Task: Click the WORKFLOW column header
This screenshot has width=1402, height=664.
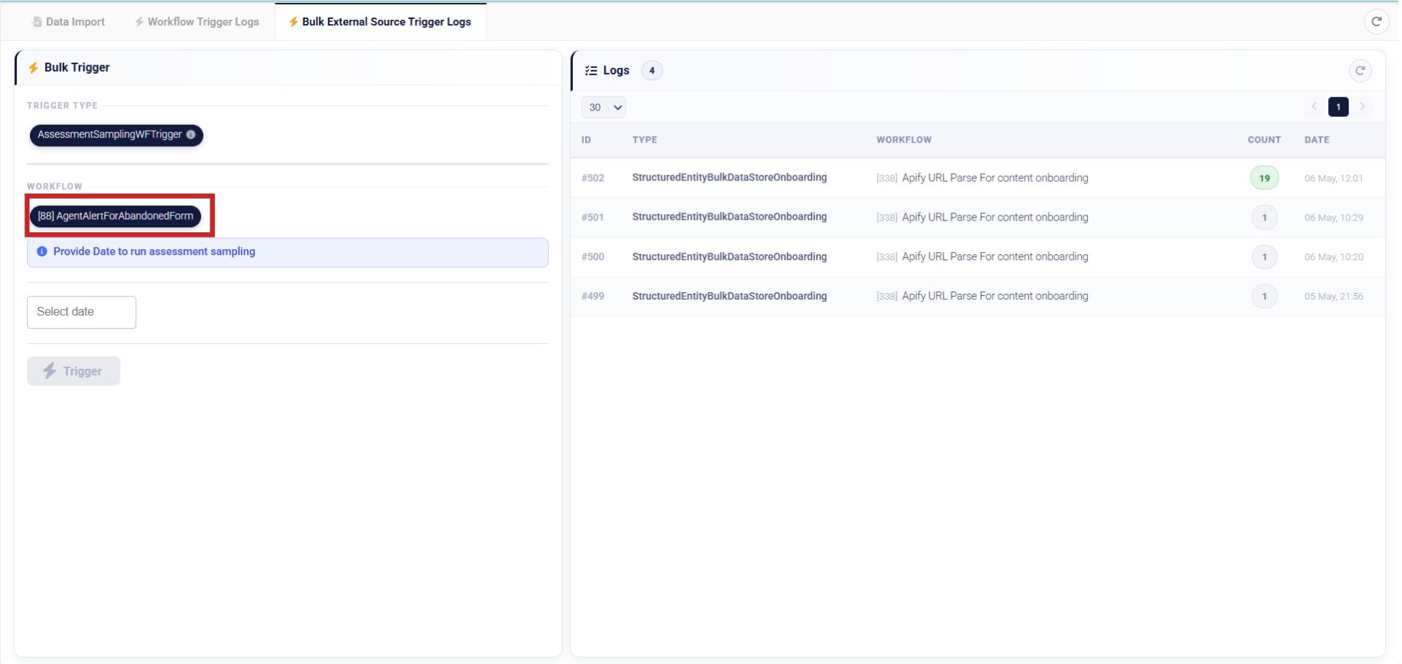Action: [904, 140]
